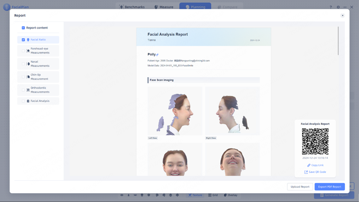Image resolution: width=359 pixels, height=202 pixels.
Task: Click the Model Data line text
Action: (170, 66)
